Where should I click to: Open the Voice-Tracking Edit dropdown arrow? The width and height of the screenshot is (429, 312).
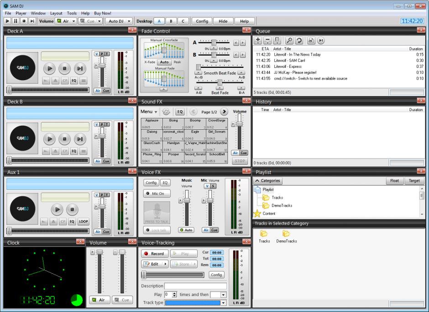(165, 264)
